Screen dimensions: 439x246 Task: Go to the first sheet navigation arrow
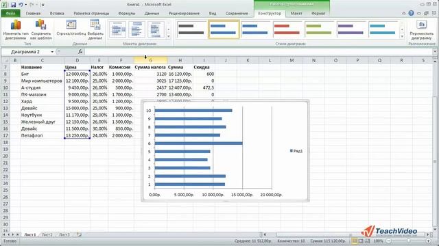point(4,234)
